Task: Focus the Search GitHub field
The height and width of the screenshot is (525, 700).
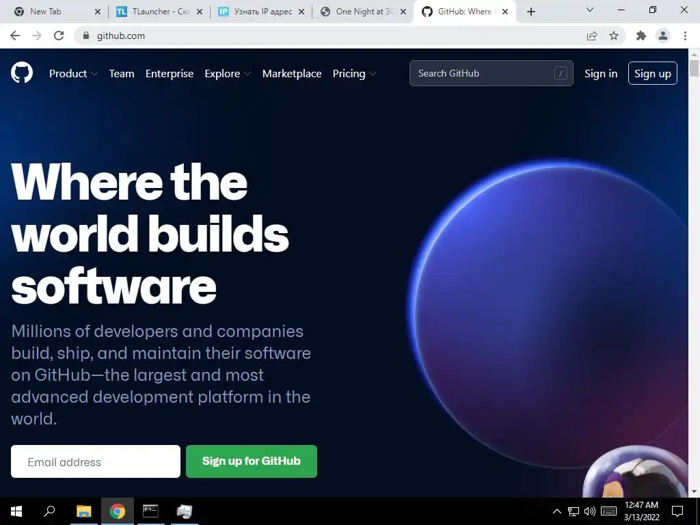Action: (491, 73)
